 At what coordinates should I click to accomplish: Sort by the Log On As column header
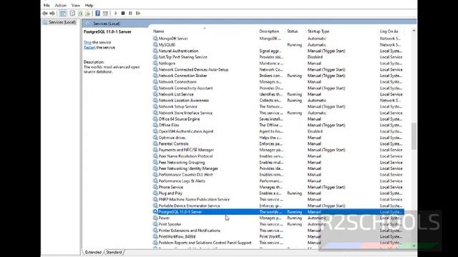pos(389,31)
